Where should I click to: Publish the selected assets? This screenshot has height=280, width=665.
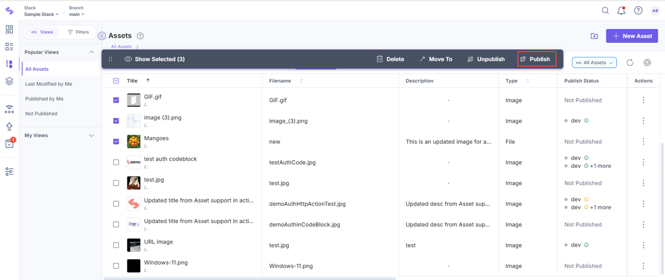click(536, 59)
